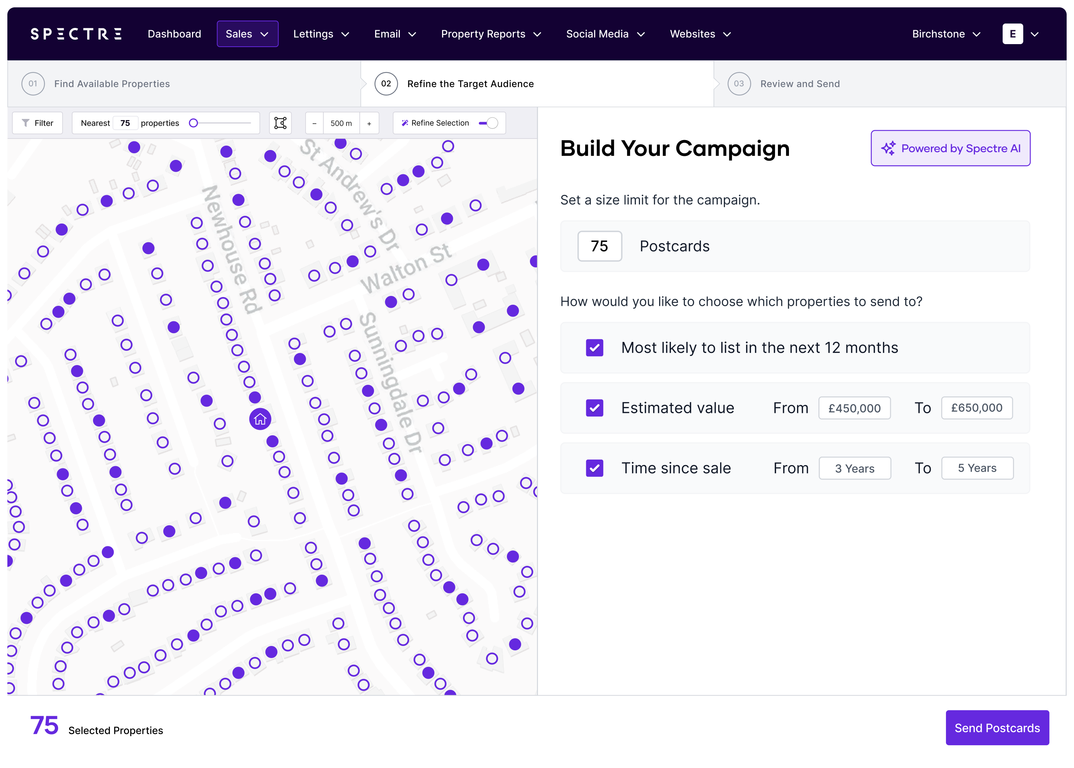Click the home marker on the map
This screenshot has height=768, width=1074.
tap(260, 419)
